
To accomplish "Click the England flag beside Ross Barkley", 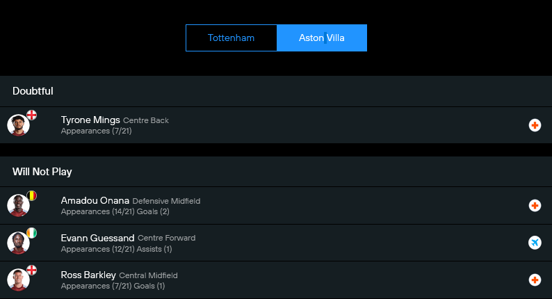I will (32, 270).
